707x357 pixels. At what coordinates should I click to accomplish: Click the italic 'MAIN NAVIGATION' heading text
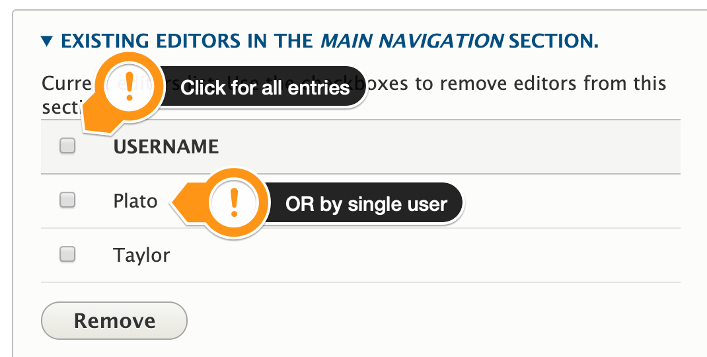411,42
